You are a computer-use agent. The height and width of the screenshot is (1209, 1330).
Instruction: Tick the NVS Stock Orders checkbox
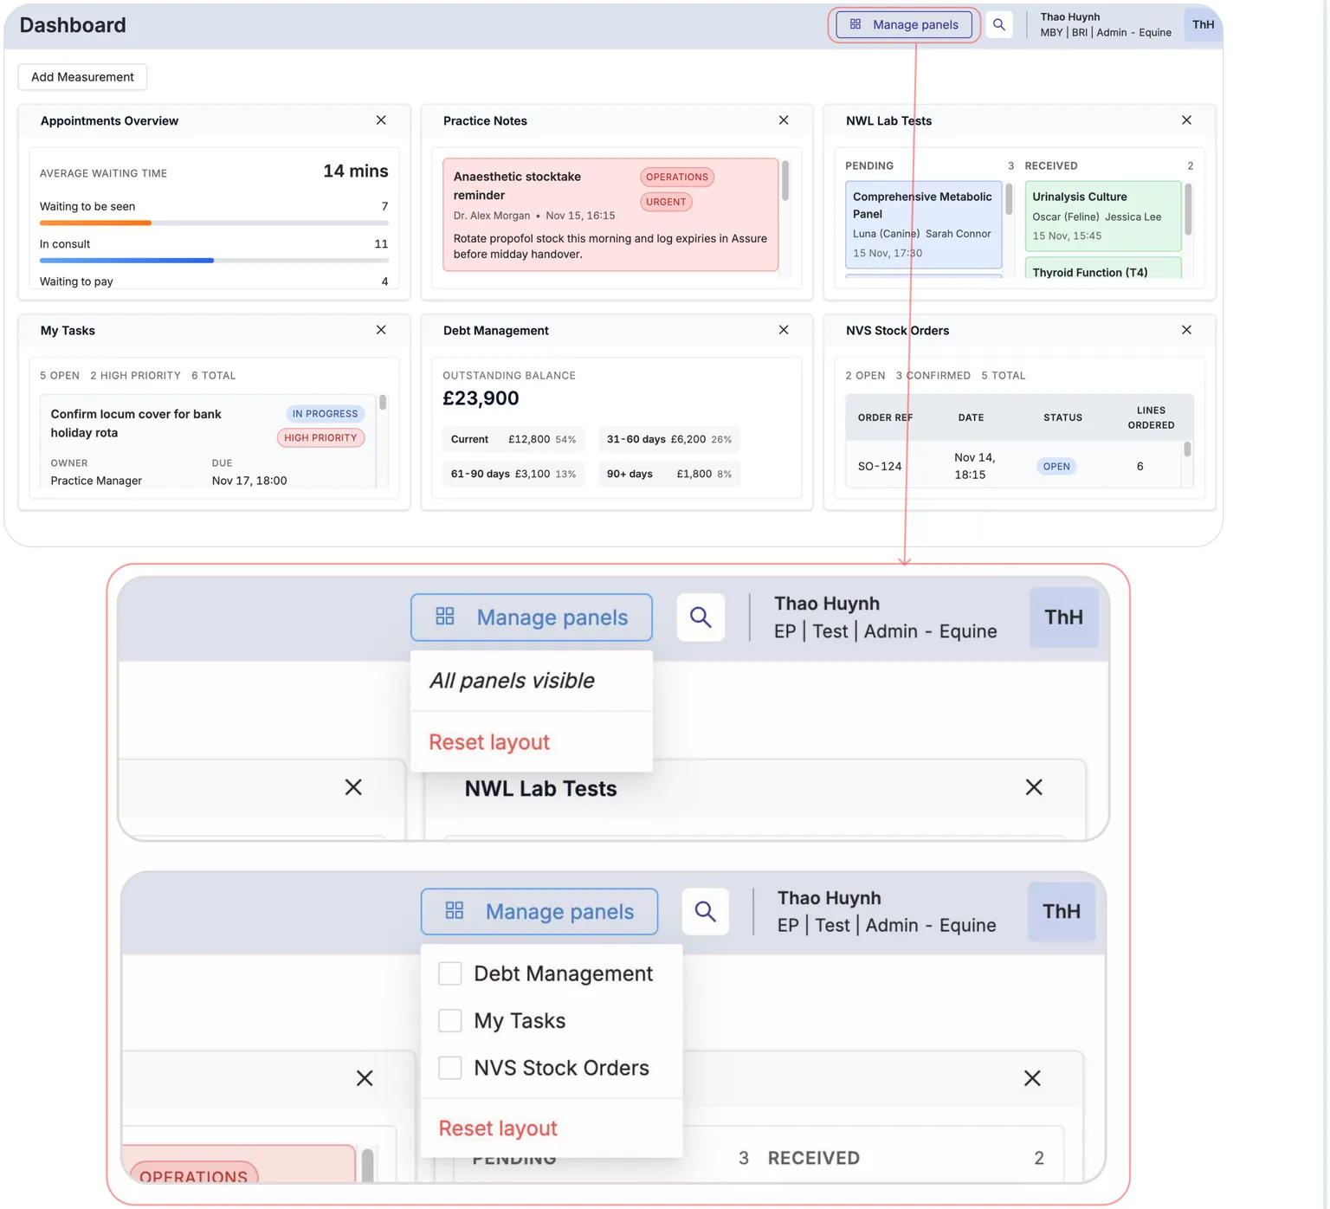click(450, 1067)
